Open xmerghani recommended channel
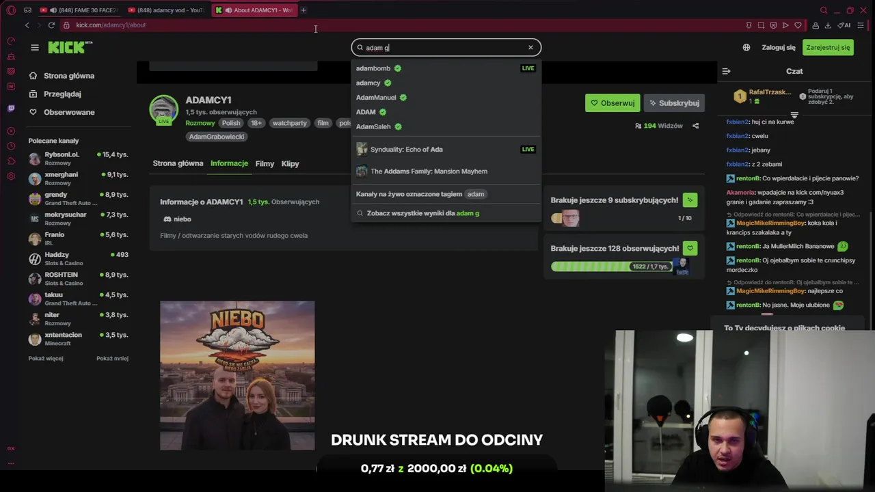Viewport: 875px width, 492px height. [79, 178]
